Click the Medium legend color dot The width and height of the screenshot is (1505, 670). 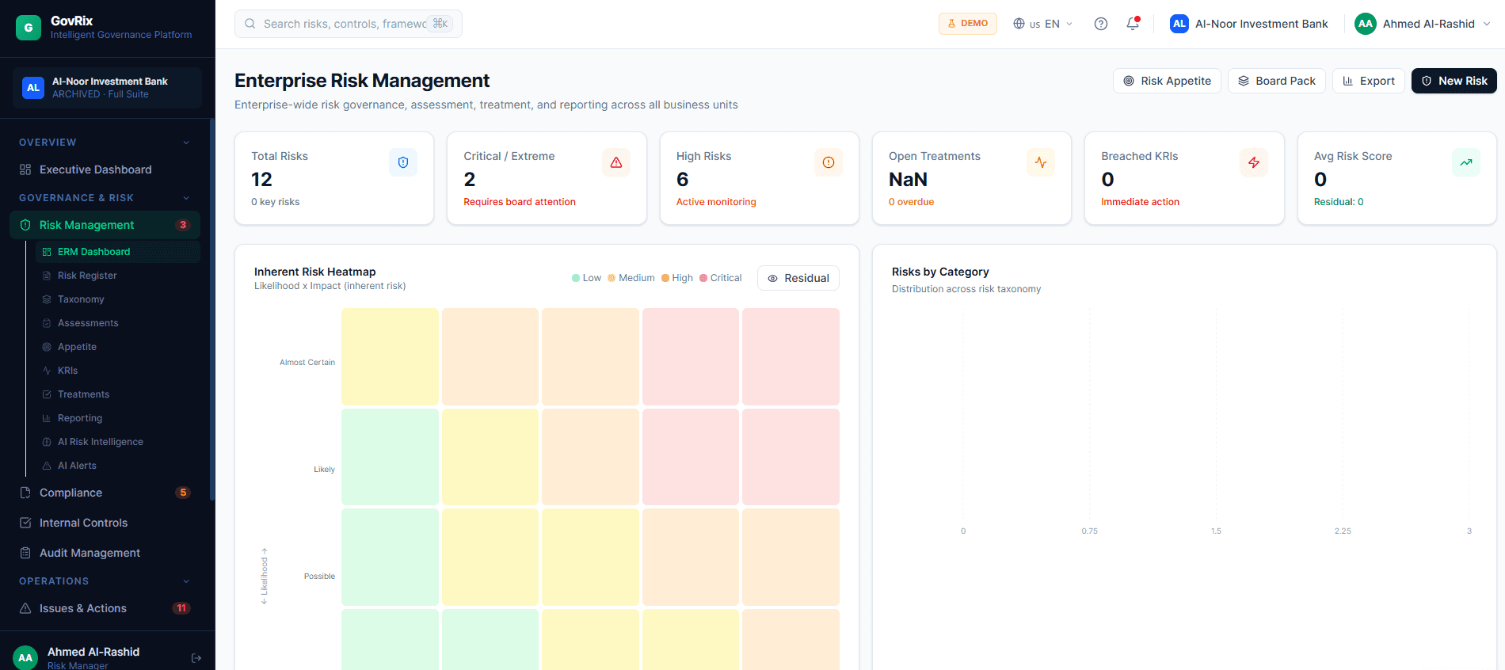tap(612, 278)
